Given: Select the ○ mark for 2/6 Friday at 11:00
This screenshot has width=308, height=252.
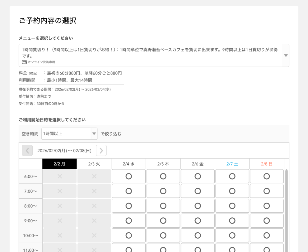Looking at the screenshot, I should pos(198,250).
